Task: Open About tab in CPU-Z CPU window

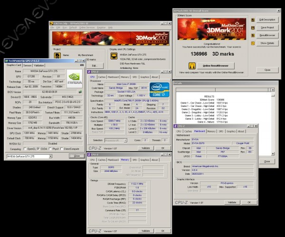Action: (155, 77)
